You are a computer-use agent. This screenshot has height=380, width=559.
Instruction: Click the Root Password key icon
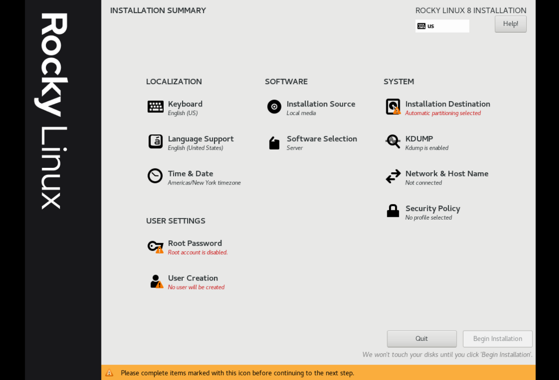[155, 247]
